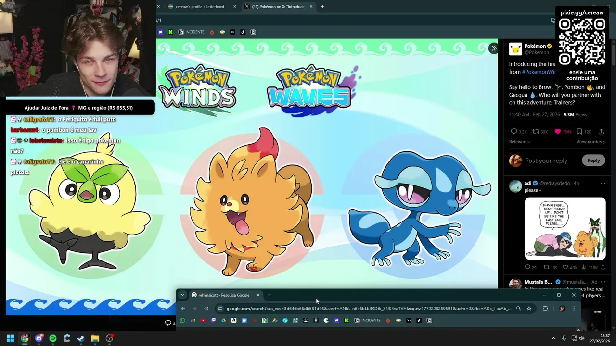The image size is (616, 346).
Task: Open the Relevant sort dropdown
Action: (520, 142)
